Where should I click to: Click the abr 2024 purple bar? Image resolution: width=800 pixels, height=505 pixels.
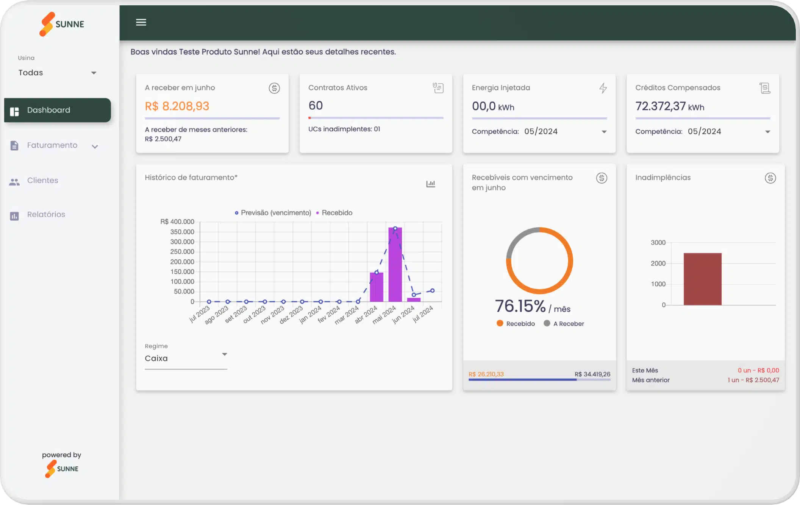tap(377, 287)
